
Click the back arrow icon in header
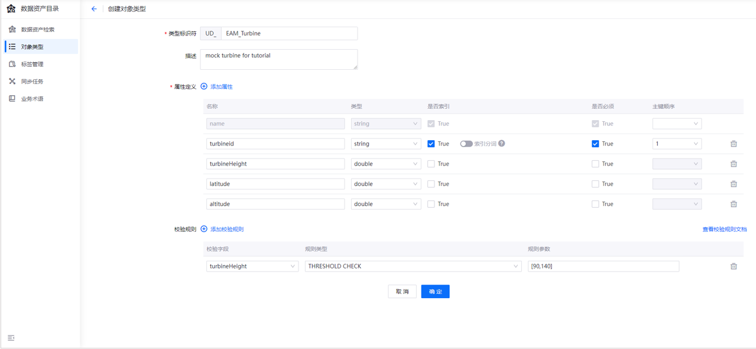click(x=94, y=9)
